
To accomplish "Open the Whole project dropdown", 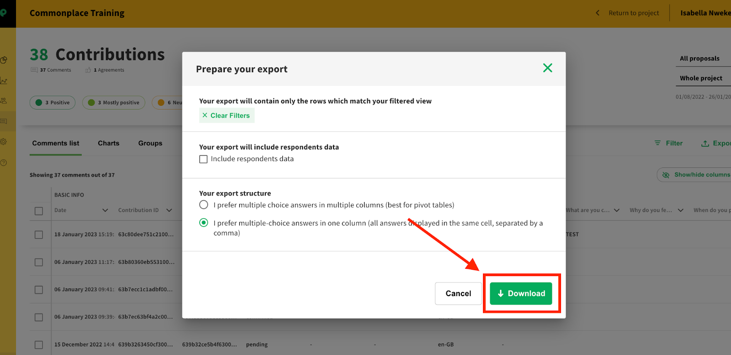I will click(703, 78).
